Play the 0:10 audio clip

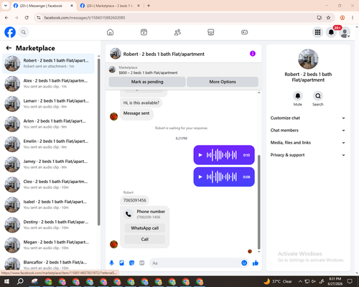pos(200,155)
